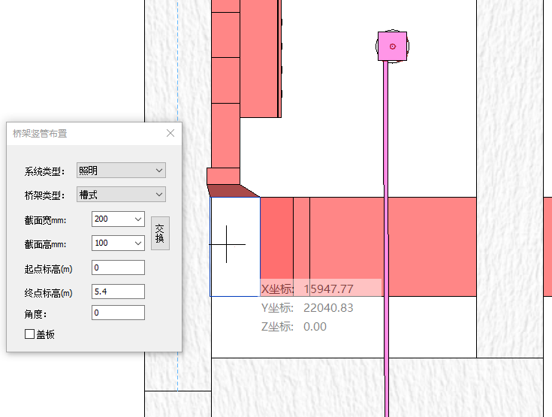Click the 桥架类型 label

[44, 195]
